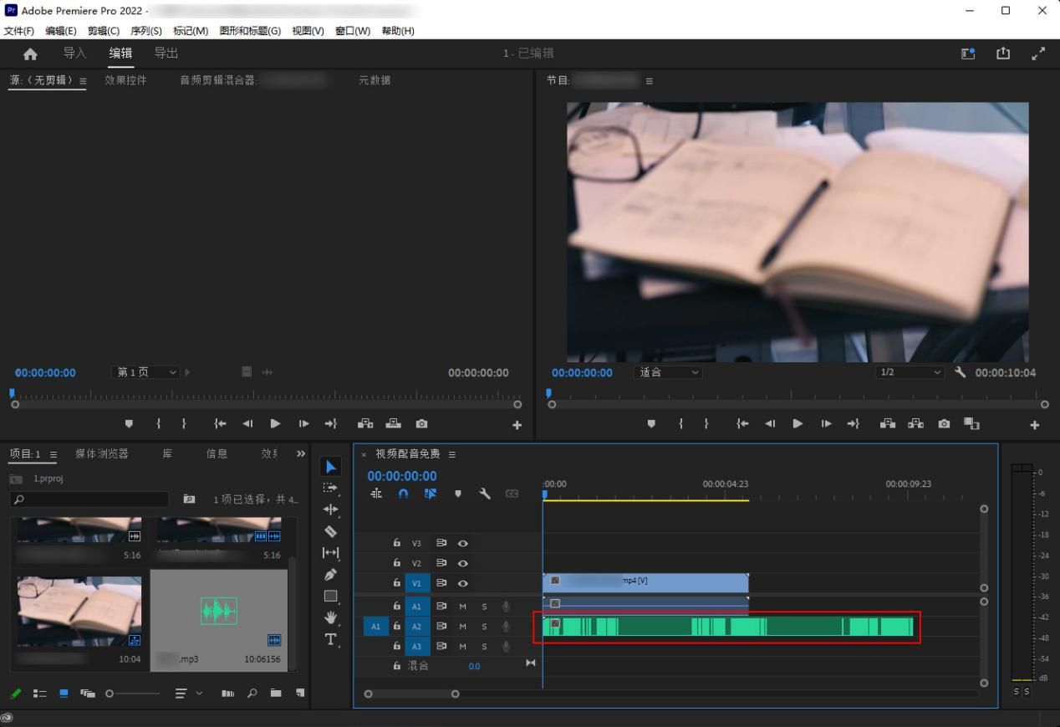Click Automate to Sequence icon
Screen dimensions: 1060x727
(x=228, y=694)
